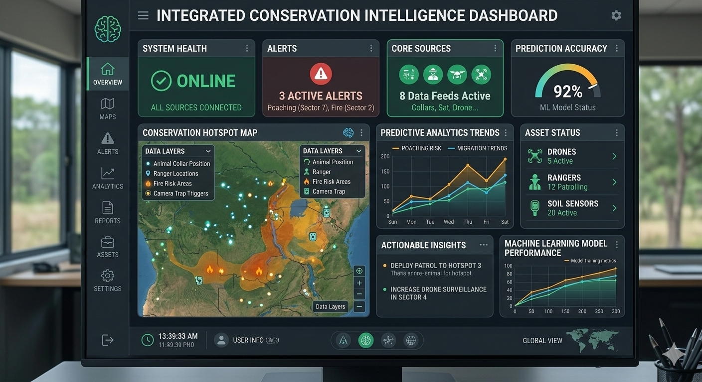Click the brain icon on hotspot map header
The image size is (702, 382).
(348, 132)
